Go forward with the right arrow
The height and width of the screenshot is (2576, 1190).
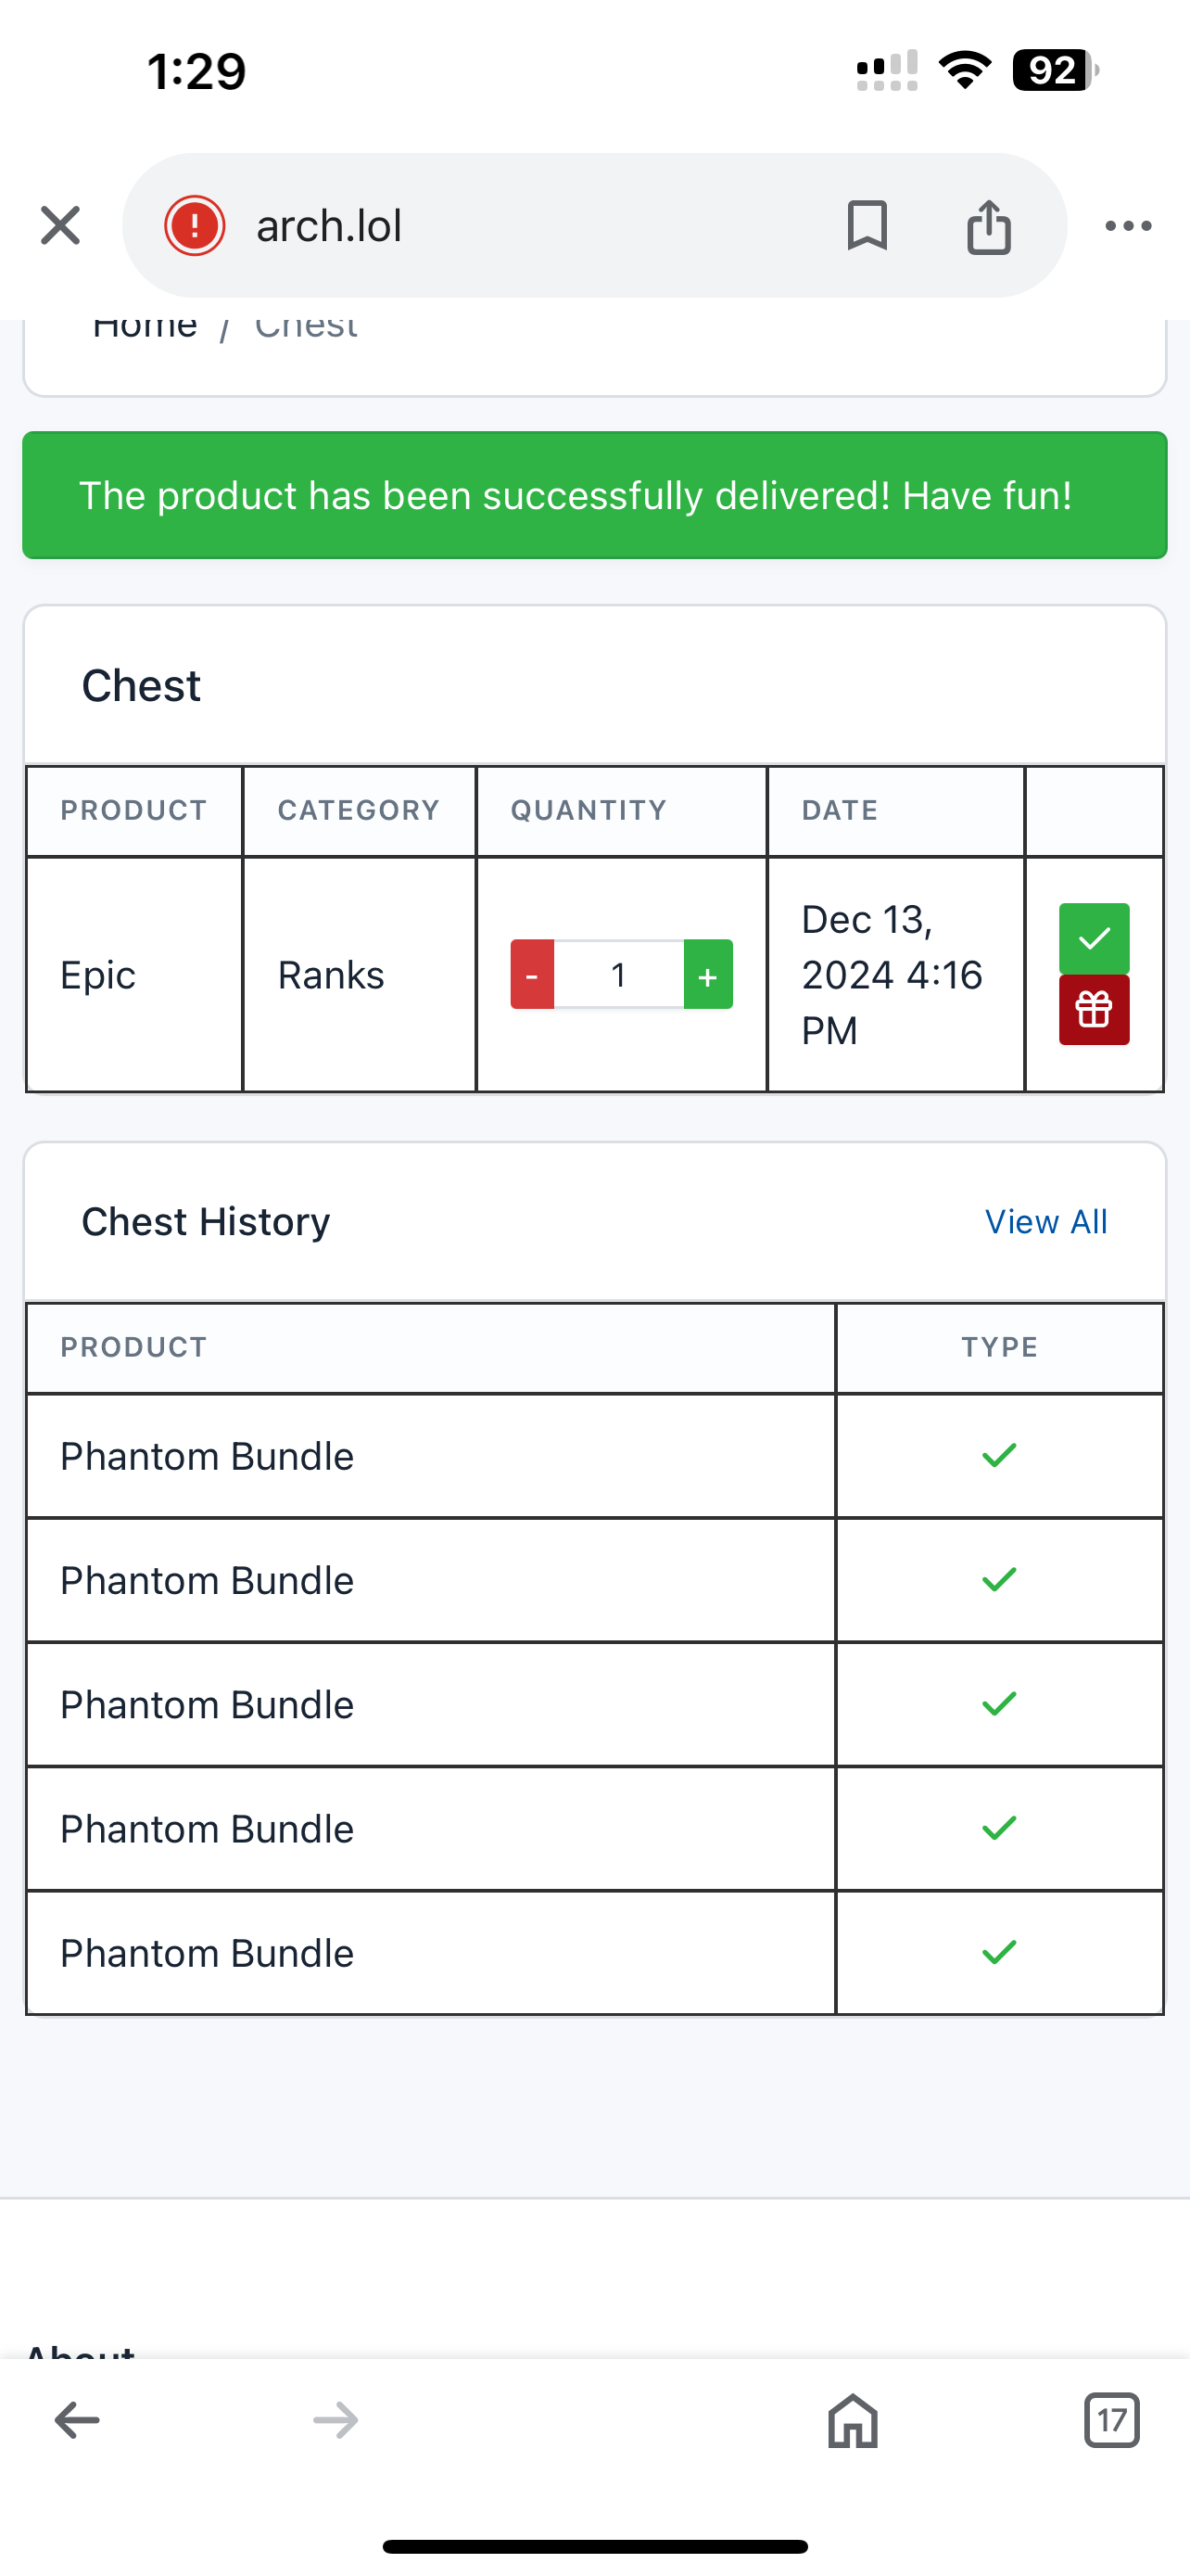pyautogui.click(x=335, y=2420)
